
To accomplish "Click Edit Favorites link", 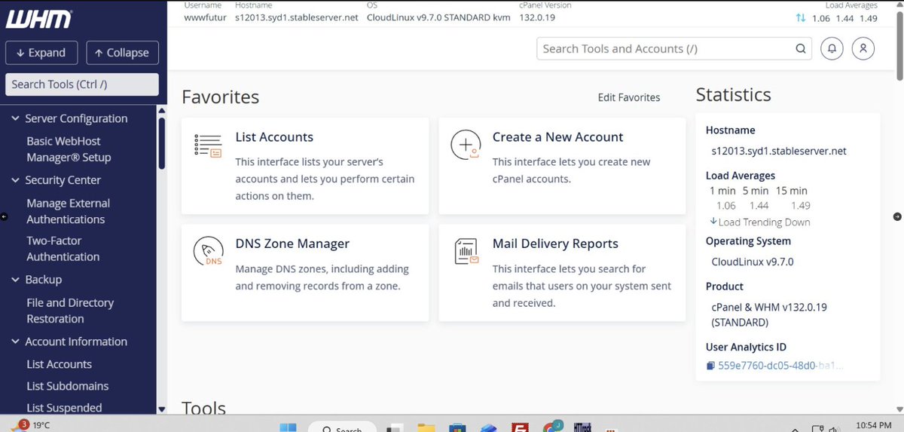I will pyautogui.click(x=629, y=97).
